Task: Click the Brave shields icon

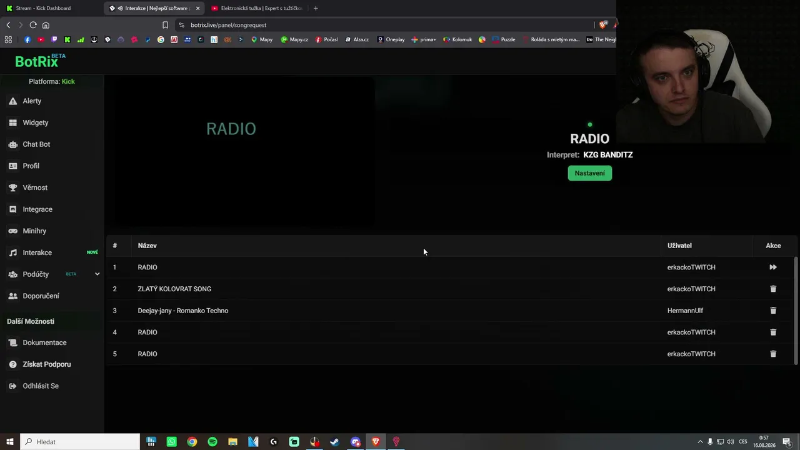Action: click(602, 25)
